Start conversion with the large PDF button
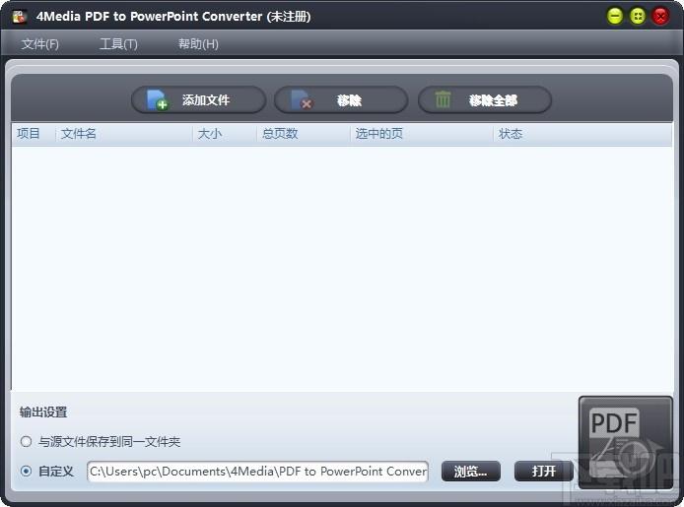684x507 pixels. coord(626,443)
